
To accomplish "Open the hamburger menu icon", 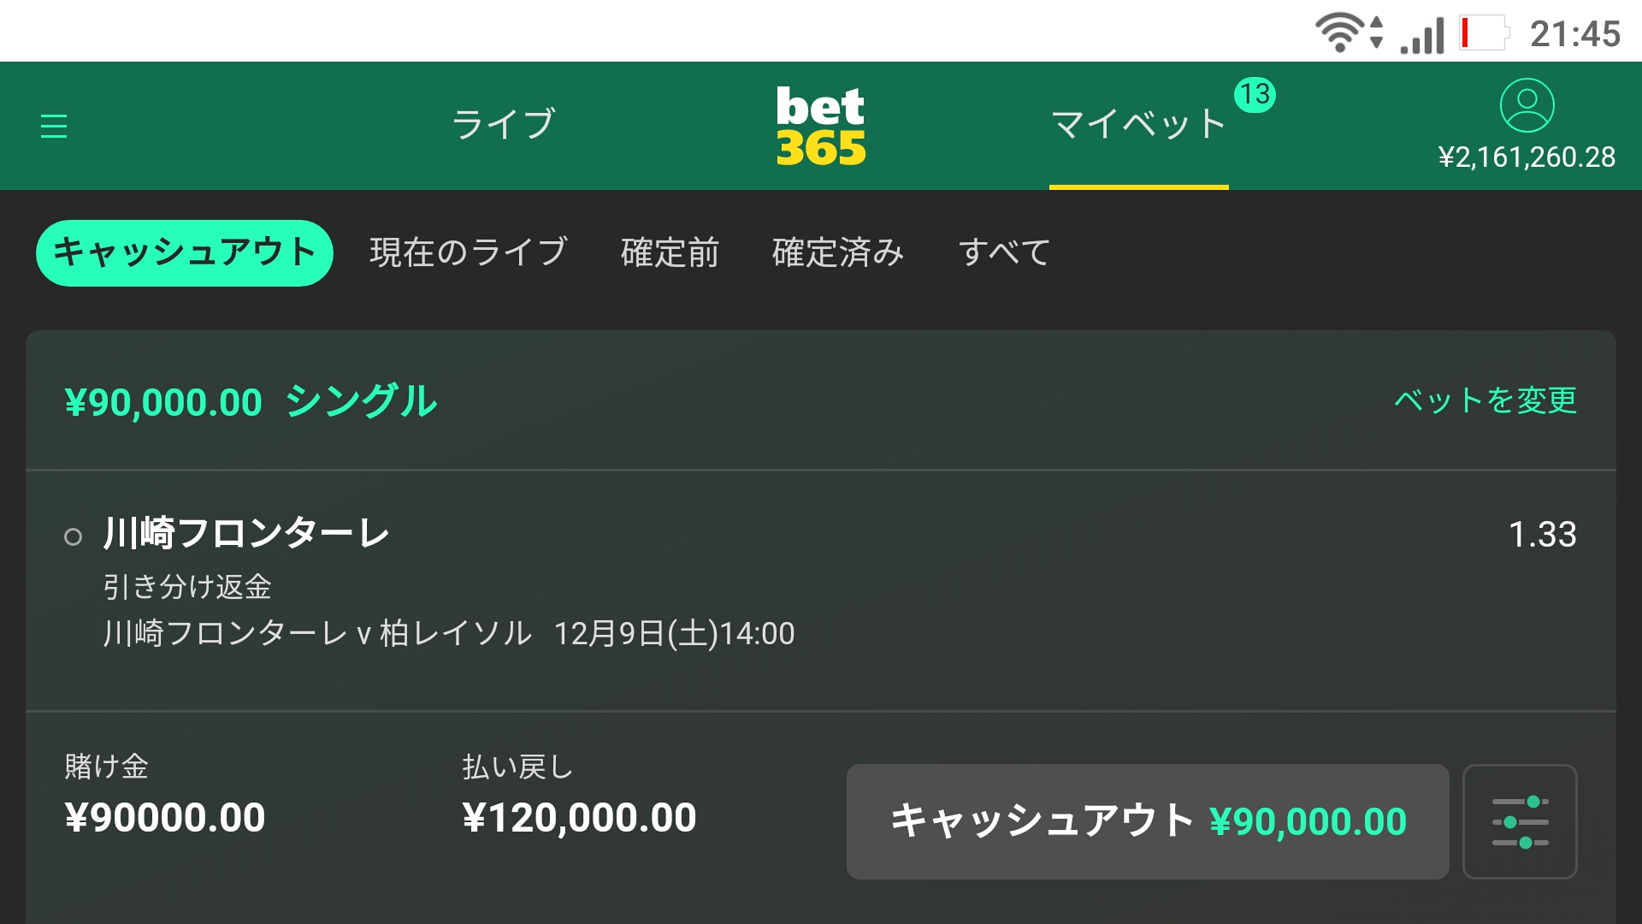I will pos(54,126).
